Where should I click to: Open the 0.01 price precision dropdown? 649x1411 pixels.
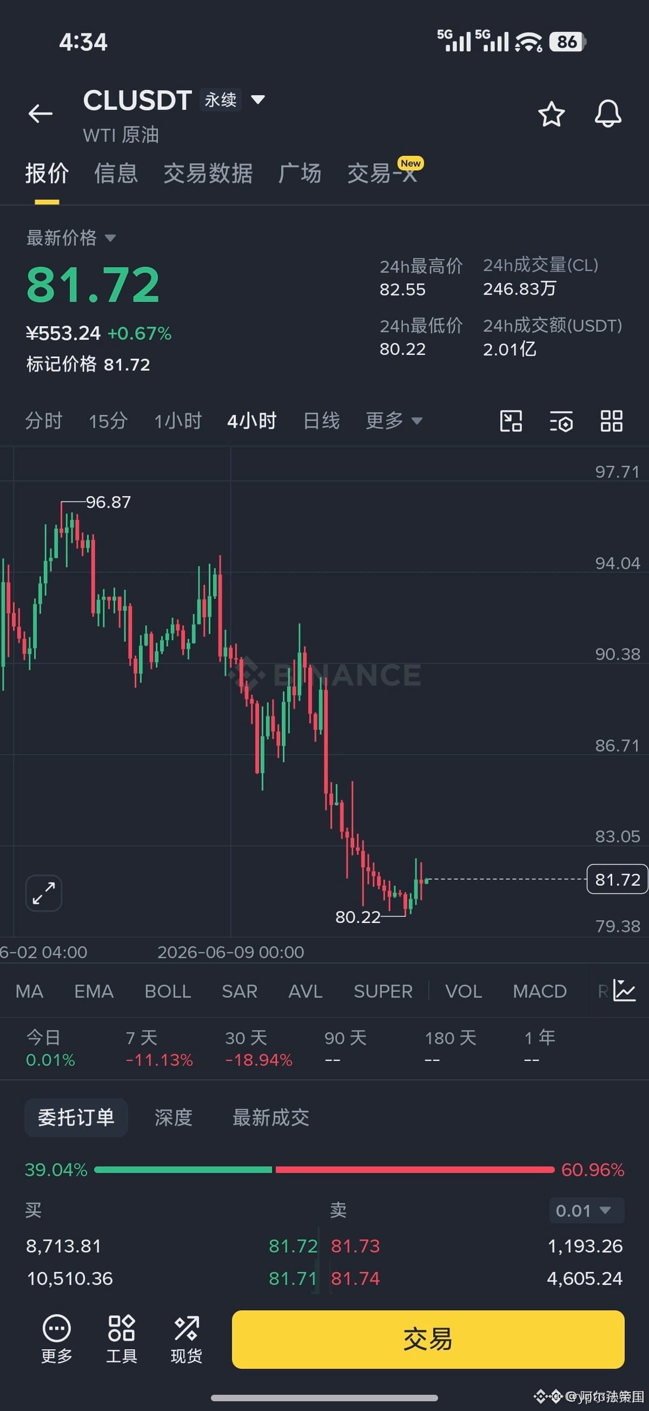click(x=586, y=1210)
